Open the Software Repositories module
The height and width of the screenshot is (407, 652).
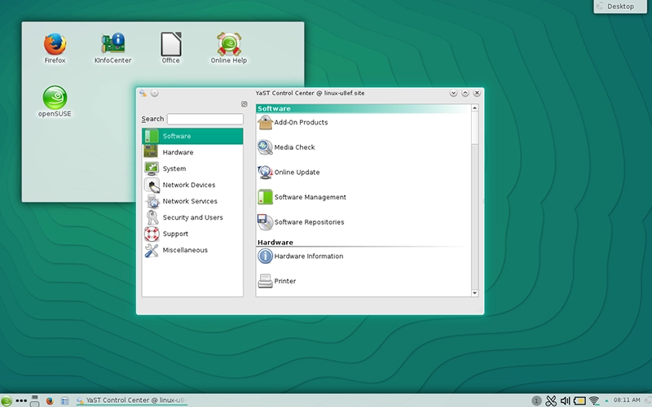[x=301, y=222]
